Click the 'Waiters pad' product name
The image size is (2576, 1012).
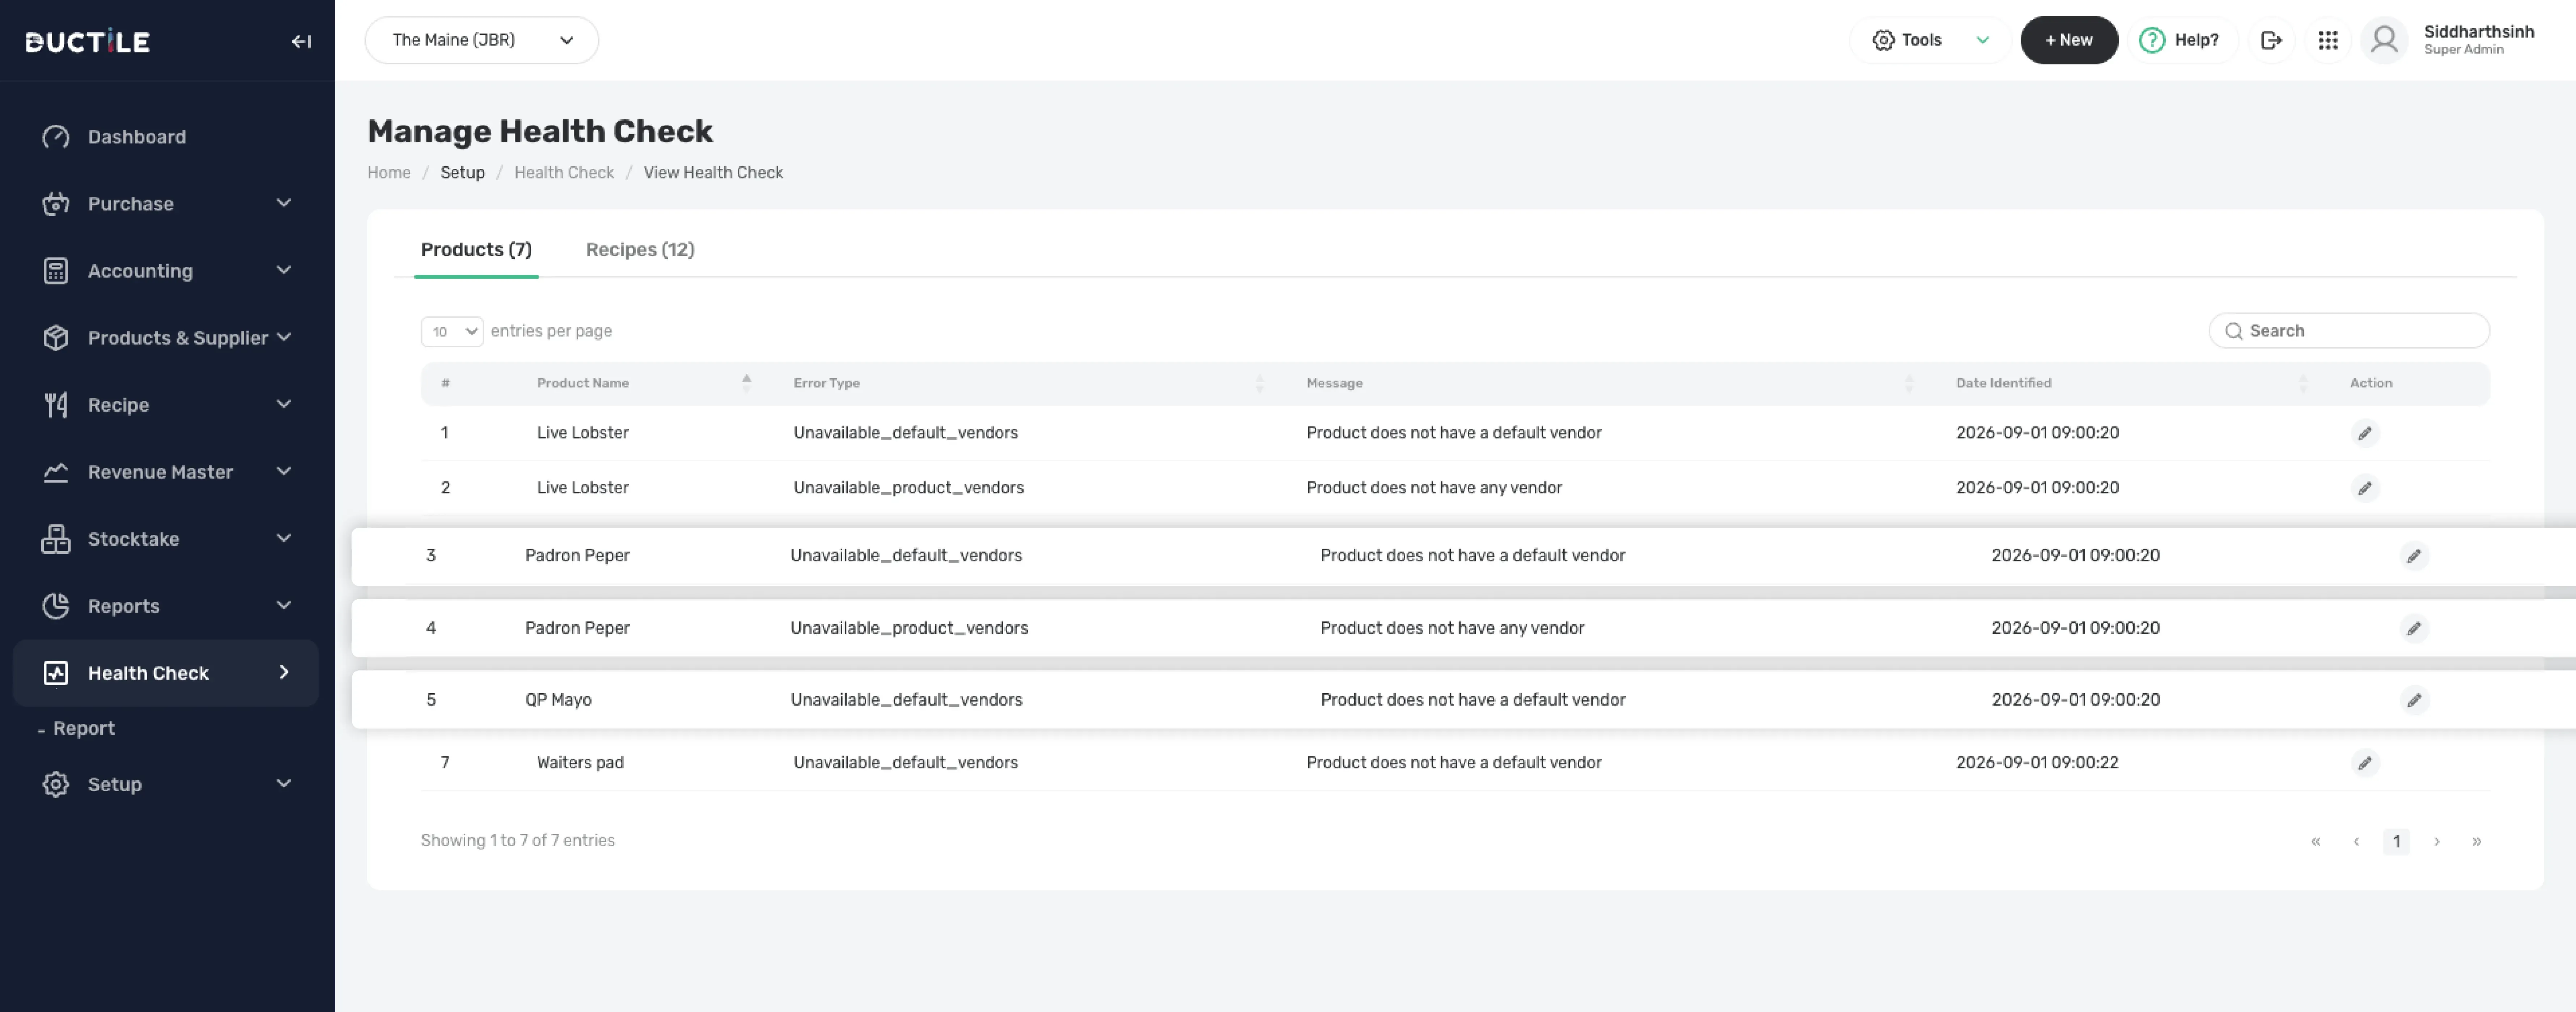tap(580, 763)
